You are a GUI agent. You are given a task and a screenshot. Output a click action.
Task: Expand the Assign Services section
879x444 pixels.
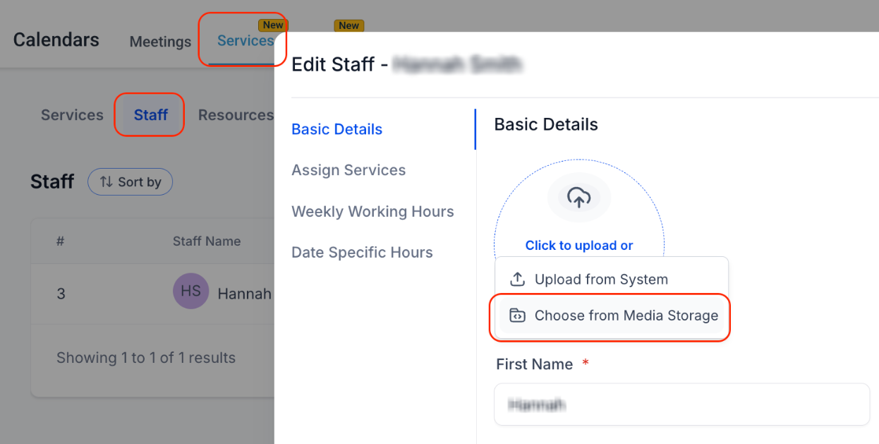coord(348,170)
